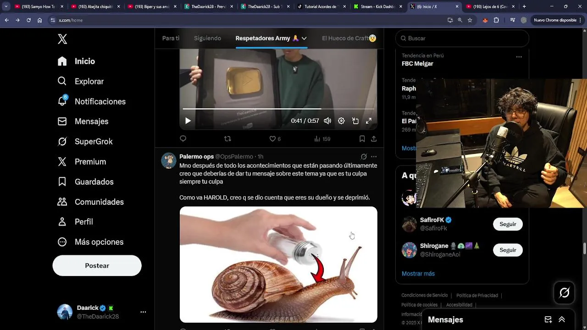587x330 pixels.
Task: Open Accesibilidad footer link
Action: 459,305
